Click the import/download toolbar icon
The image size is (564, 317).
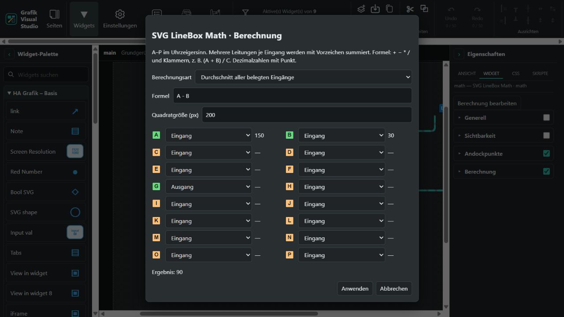(x=375, y=9)
